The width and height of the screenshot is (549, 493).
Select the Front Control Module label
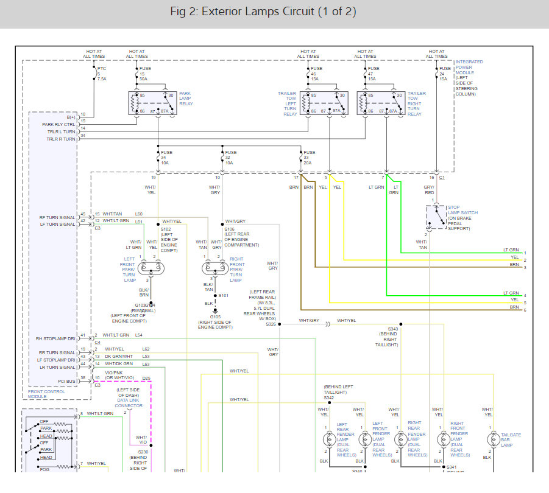pyautogui.click(x=46, y=394)
